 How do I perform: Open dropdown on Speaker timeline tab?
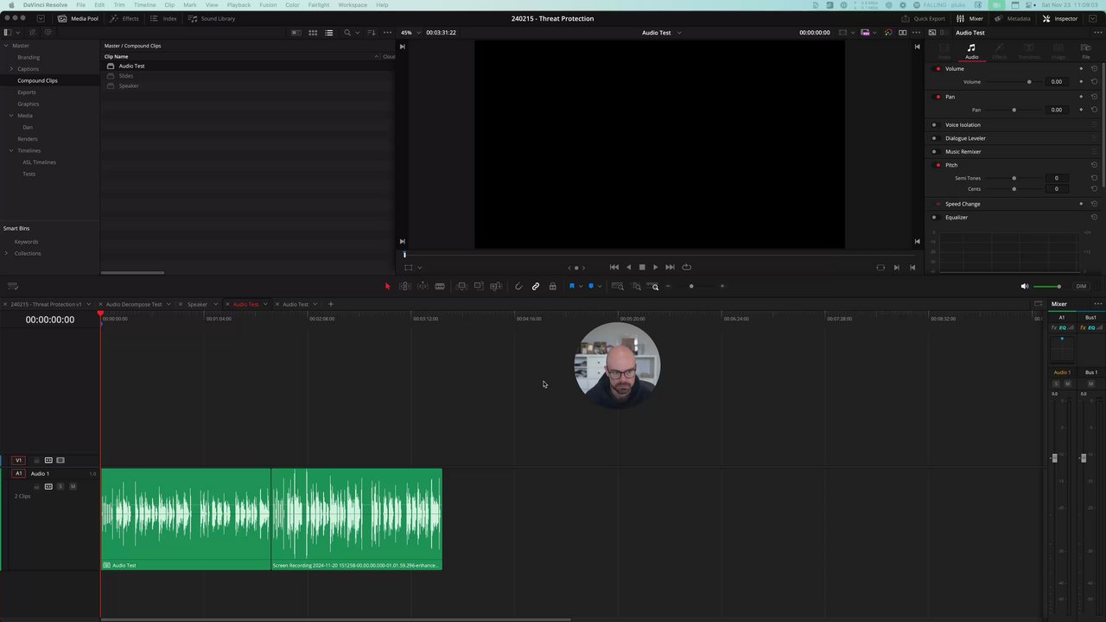tap(216, 304)
